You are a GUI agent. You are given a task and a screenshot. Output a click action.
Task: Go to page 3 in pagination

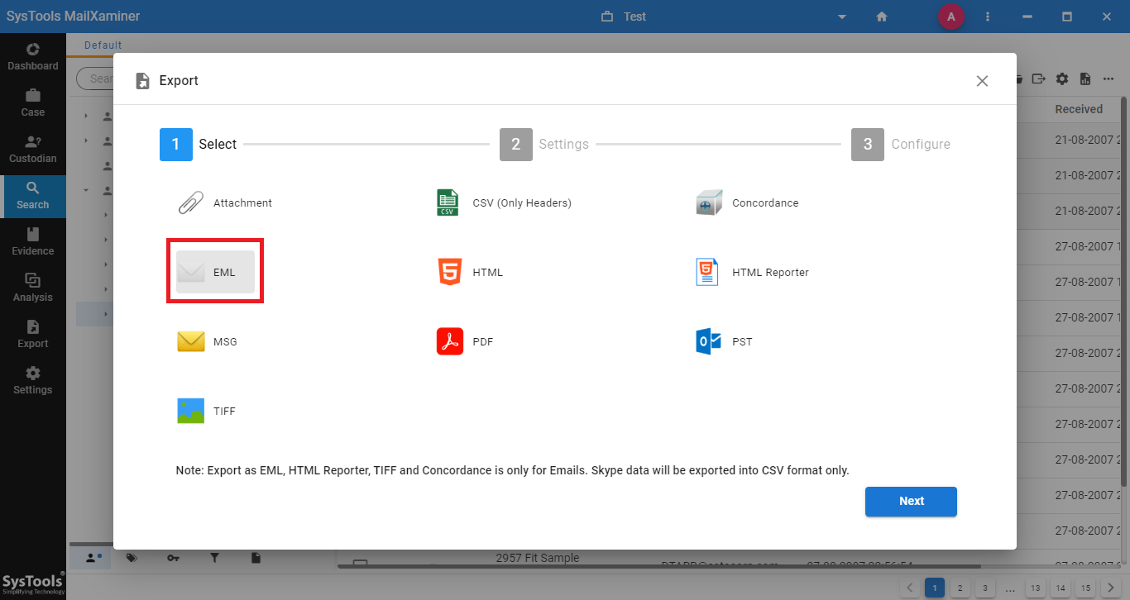click(x=984, y=588)
